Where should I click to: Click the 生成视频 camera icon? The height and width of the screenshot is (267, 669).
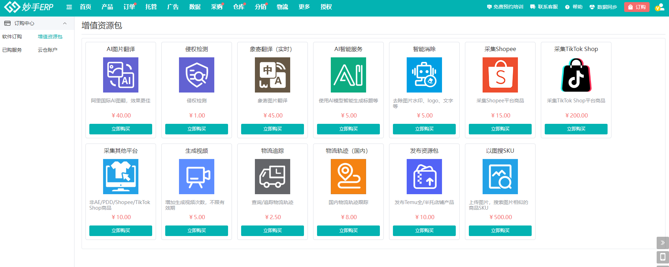[197, 177]
